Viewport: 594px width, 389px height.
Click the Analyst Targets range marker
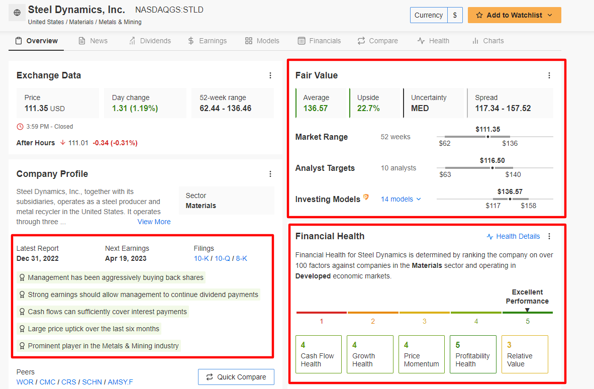tap(492, 168)
